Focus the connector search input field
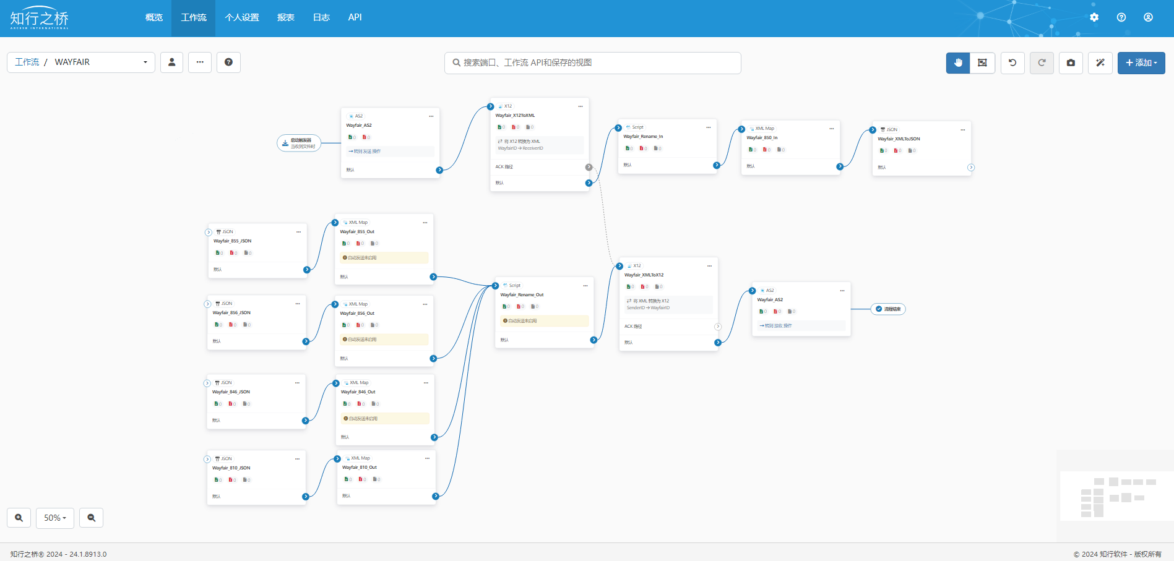This screenshot has width=1174, height=561. pyautogui.click(x=593, y=63)
